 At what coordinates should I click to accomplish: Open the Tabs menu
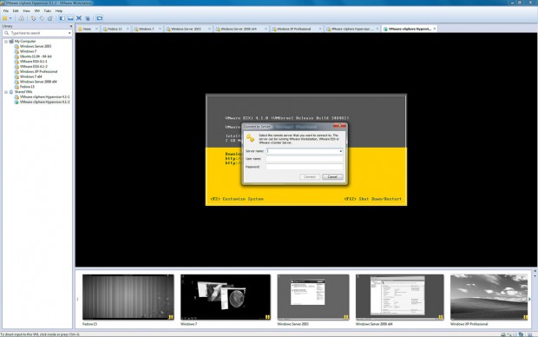[48, 11]
